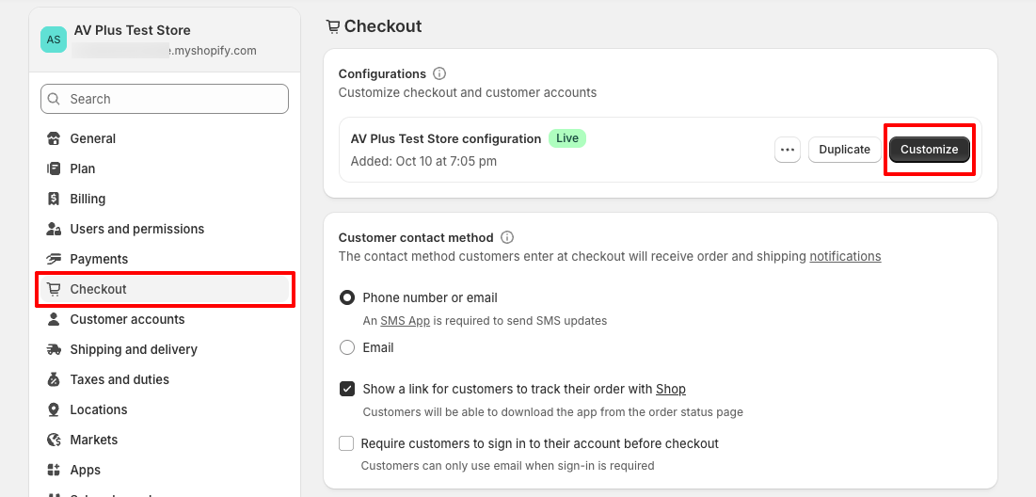The image size is (1036, 497).
Task: Click cart icon in Checkout page heading
Action: coord(333,27)
